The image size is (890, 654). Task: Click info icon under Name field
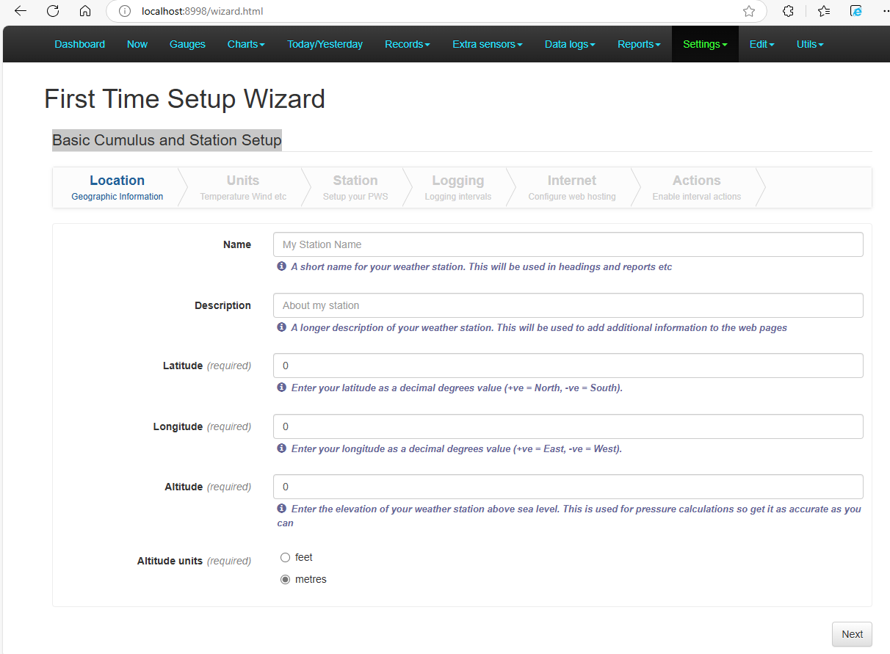coord(281,266)
